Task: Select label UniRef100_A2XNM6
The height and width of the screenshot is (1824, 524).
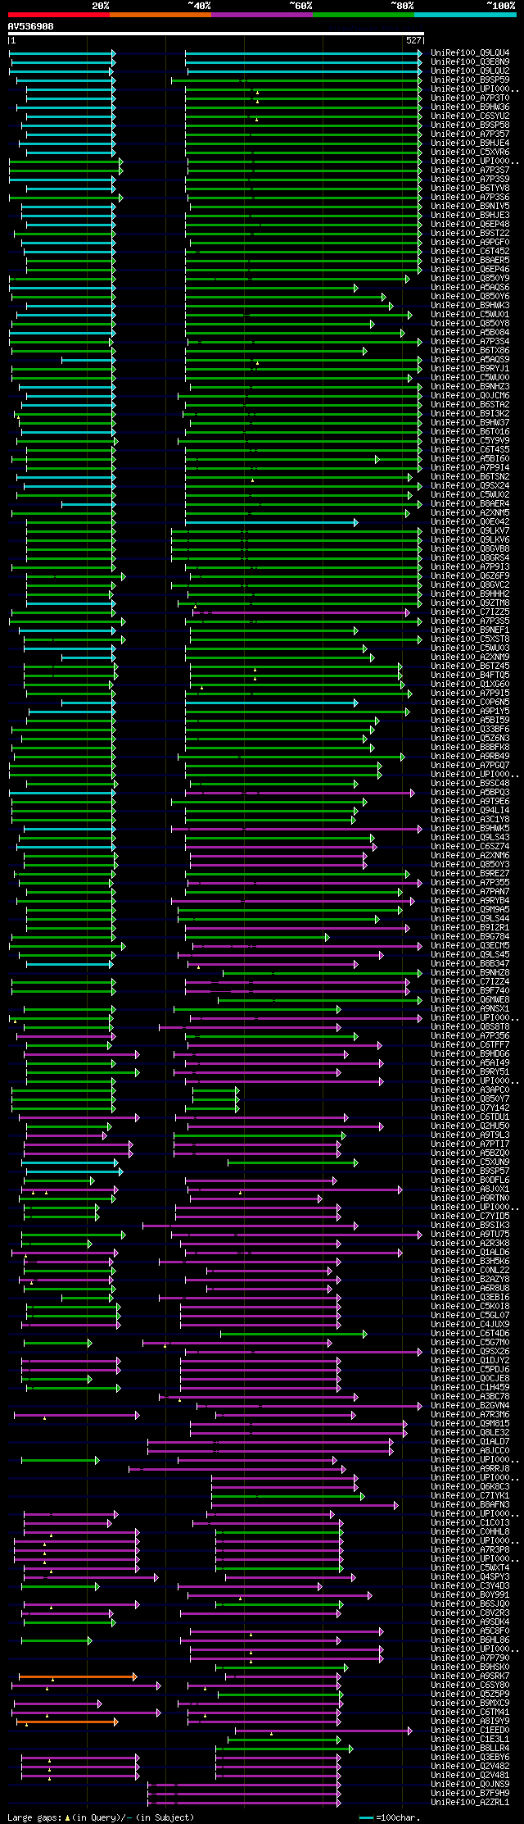Action: [x=470, y=856]
